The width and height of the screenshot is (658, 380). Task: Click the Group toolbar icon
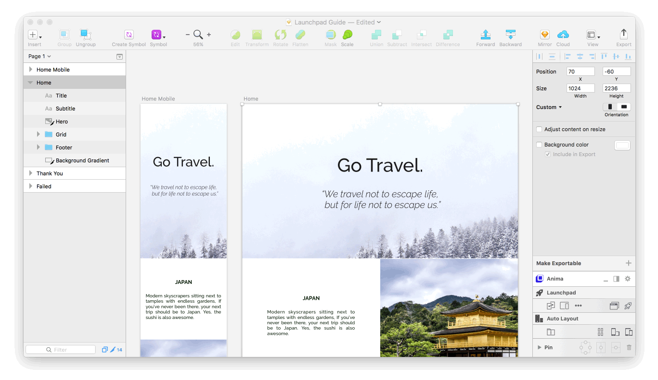click(x=64, y=35)
